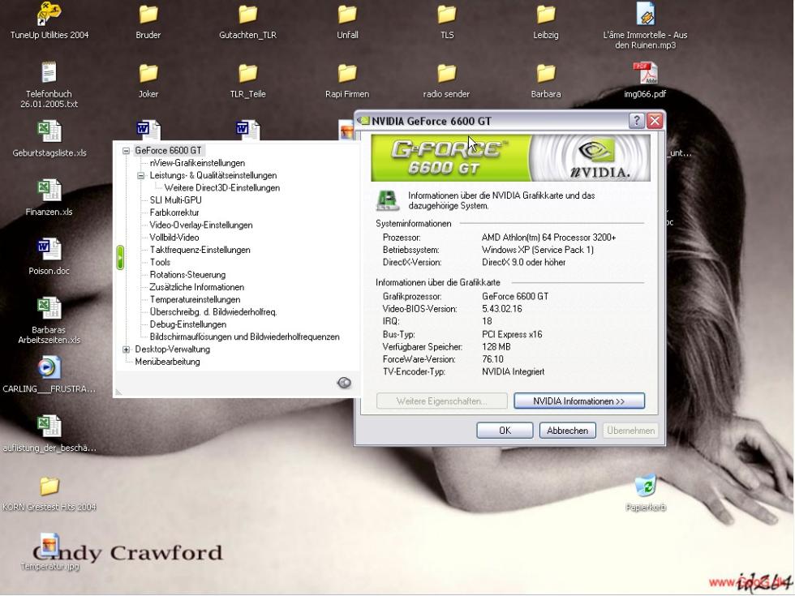
Task: Select Vollbild-Video tree item
Action: (174, 238)
